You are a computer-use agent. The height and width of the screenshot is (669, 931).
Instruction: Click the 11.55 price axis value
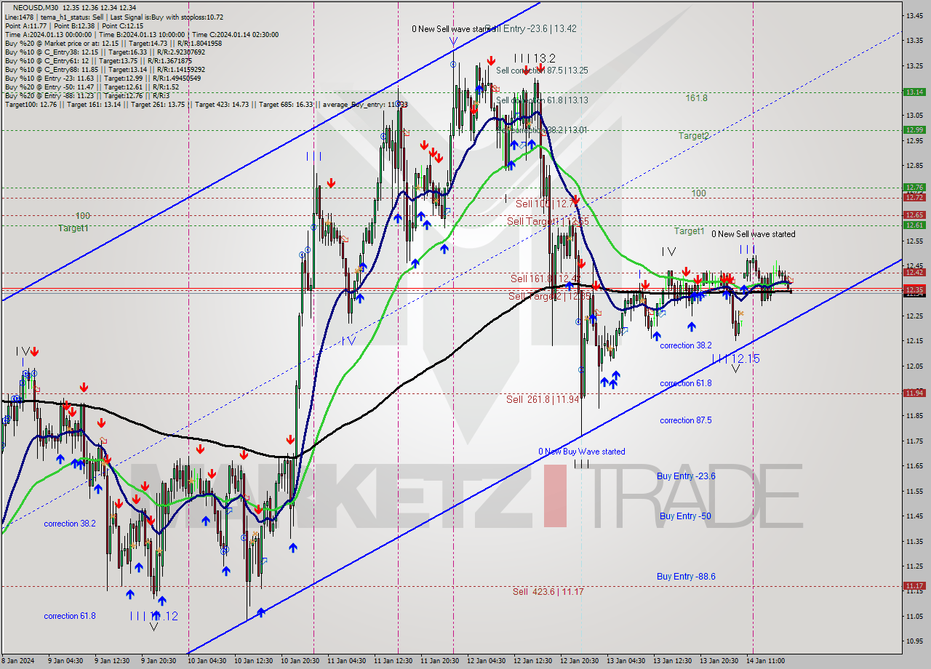coord(914,492)
